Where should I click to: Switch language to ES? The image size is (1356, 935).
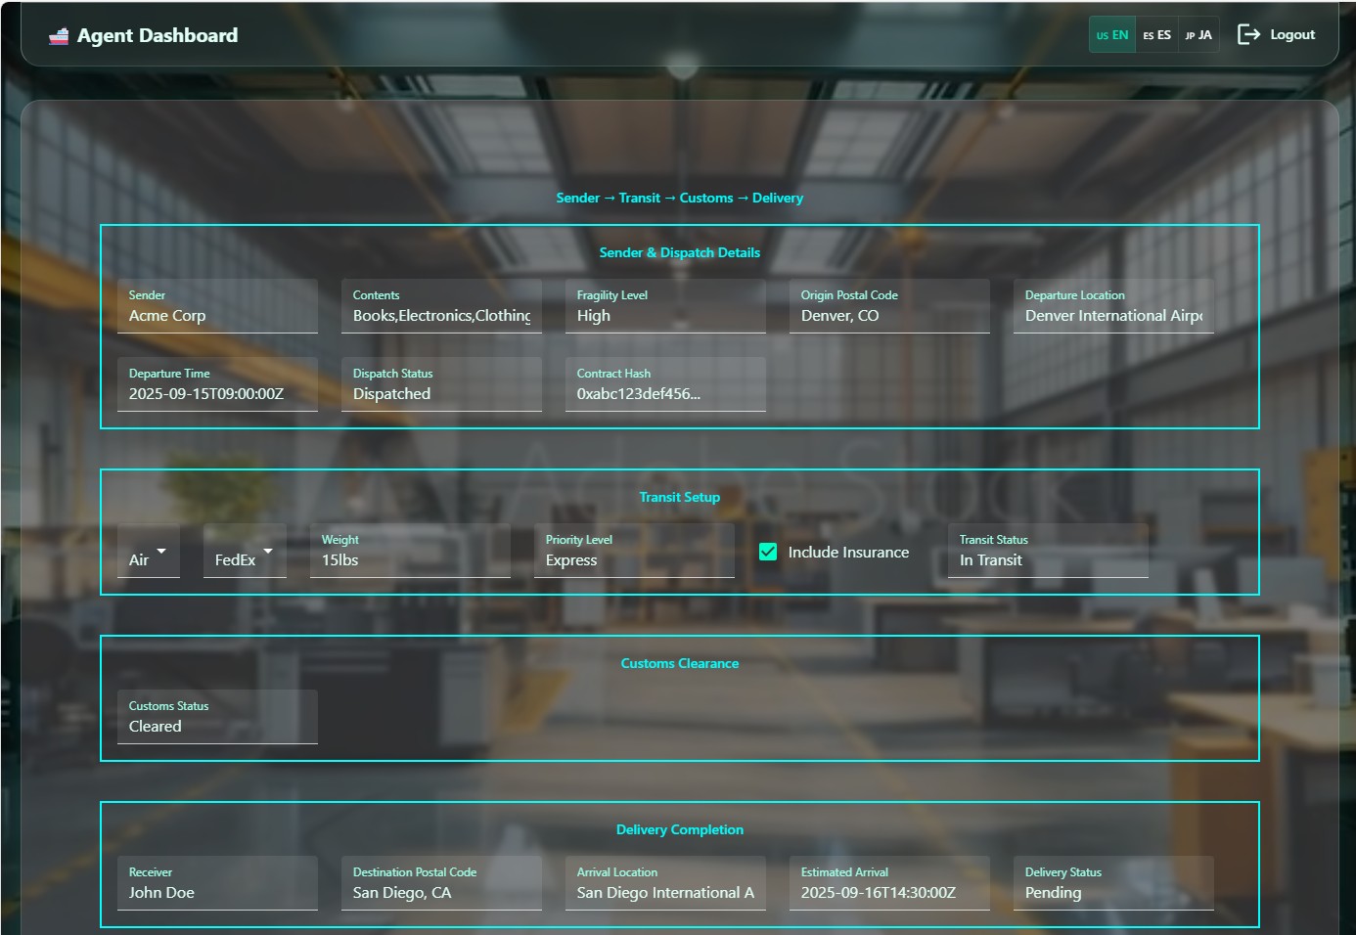[1157, 35]
